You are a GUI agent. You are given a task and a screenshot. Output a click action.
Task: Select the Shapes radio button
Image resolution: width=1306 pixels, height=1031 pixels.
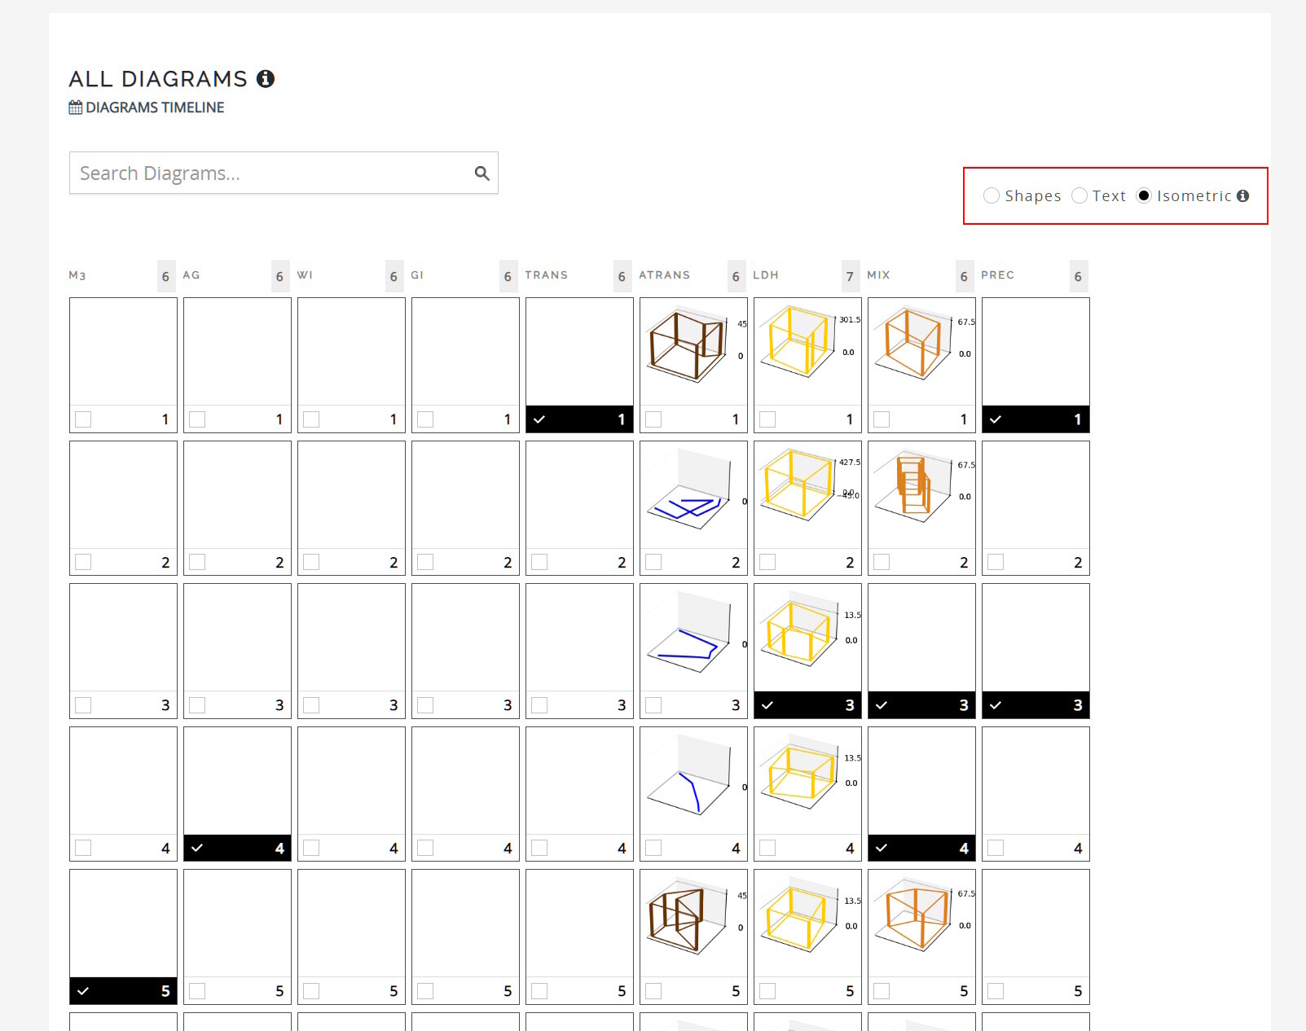pyautogui.click(x=992, y=195)
